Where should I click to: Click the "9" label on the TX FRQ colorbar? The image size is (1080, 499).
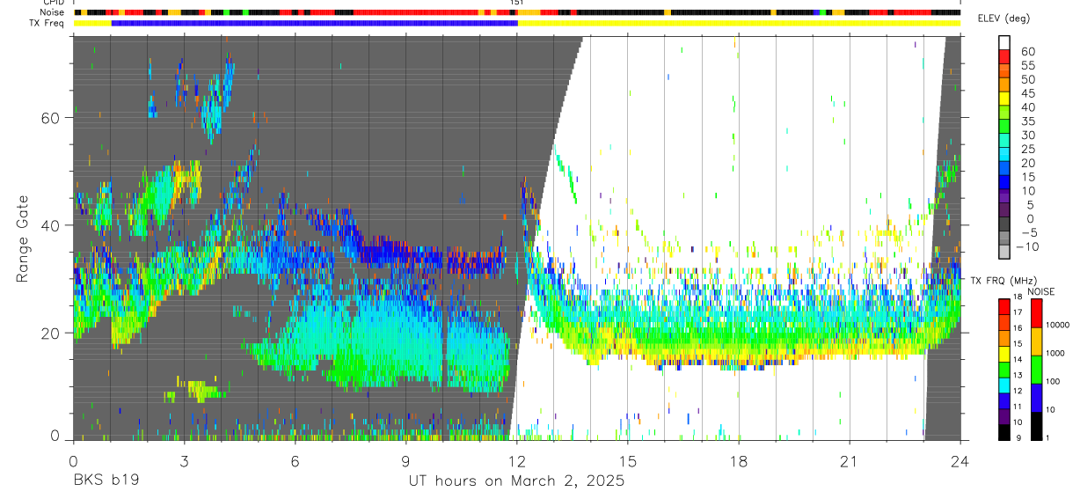pos(1018,438)
